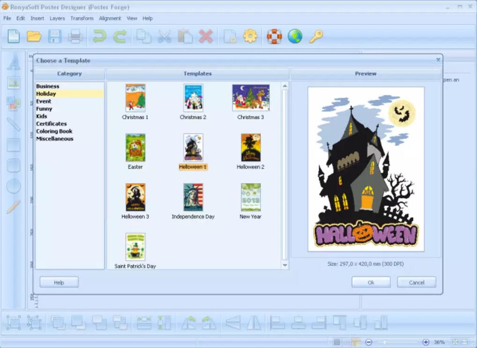Open the Insert menu

(38, 18)
